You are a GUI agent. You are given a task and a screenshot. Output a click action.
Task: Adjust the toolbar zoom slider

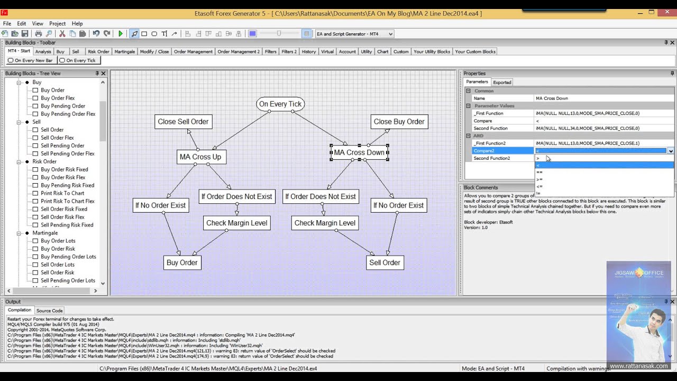pos(279,34)
